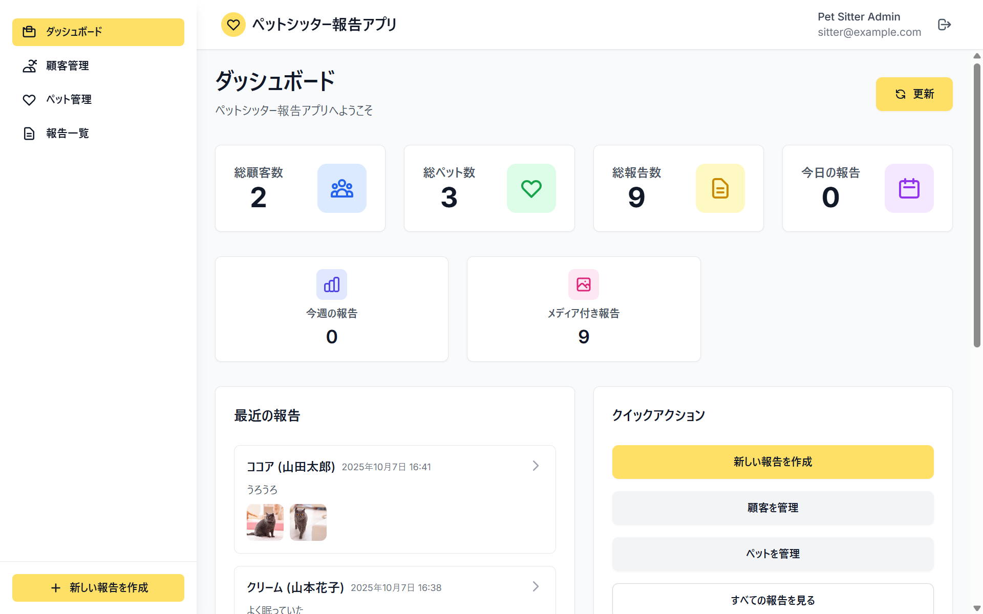Go to ペット管理 in the sidebar
The height and width of the screenshot is (614, 983).
pyautogui.click(x=69, y=99)
